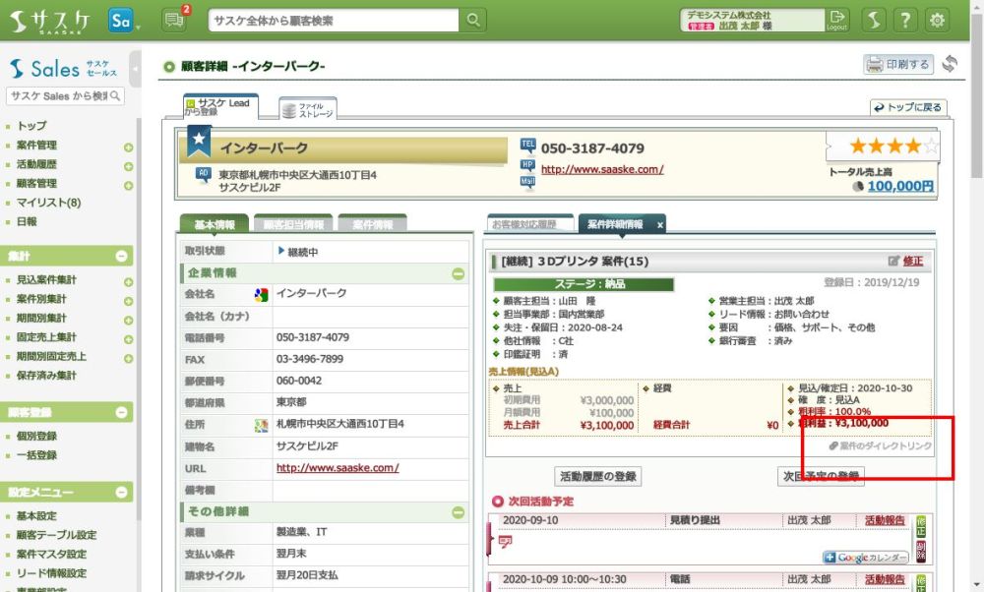Collapse the 企業情報 section

coord(458,273)
